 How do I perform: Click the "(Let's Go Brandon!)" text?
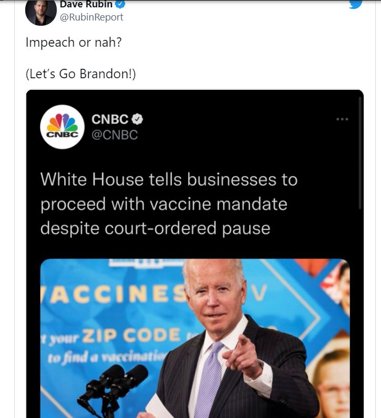click(x=80, y=74)
